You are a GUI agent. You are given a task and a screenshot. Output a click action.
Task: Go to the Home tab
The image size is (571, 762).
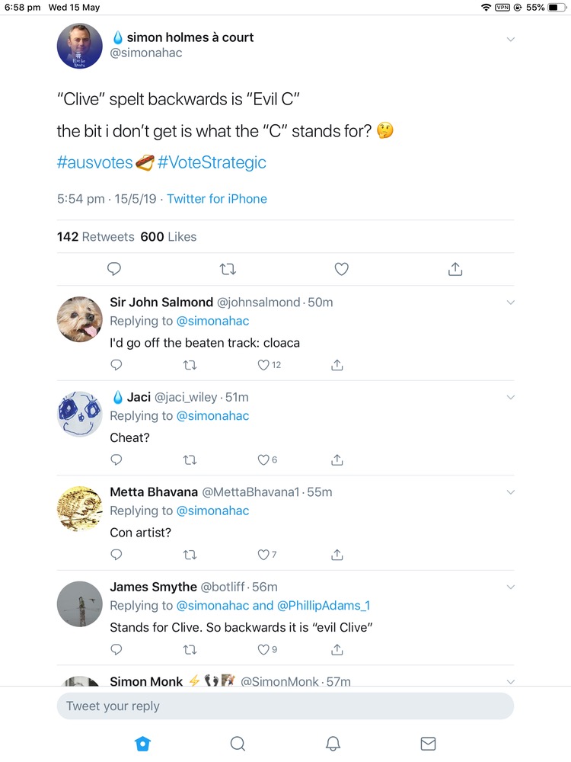tap(142, 743)
